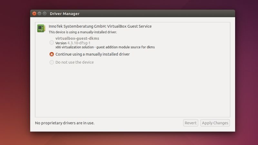Click the 'Driver Manager' title text
258x145 pixels.
click(x=64, y=14)
